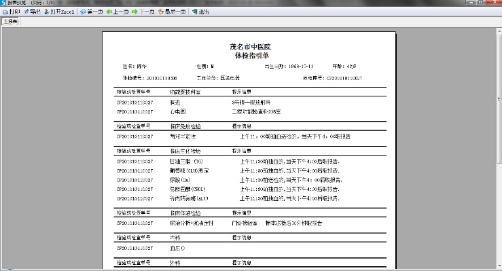Click the 打印 (Print) toolbar button
The image size is (502, 271).
pyautogui.click(x=11, y=12)
